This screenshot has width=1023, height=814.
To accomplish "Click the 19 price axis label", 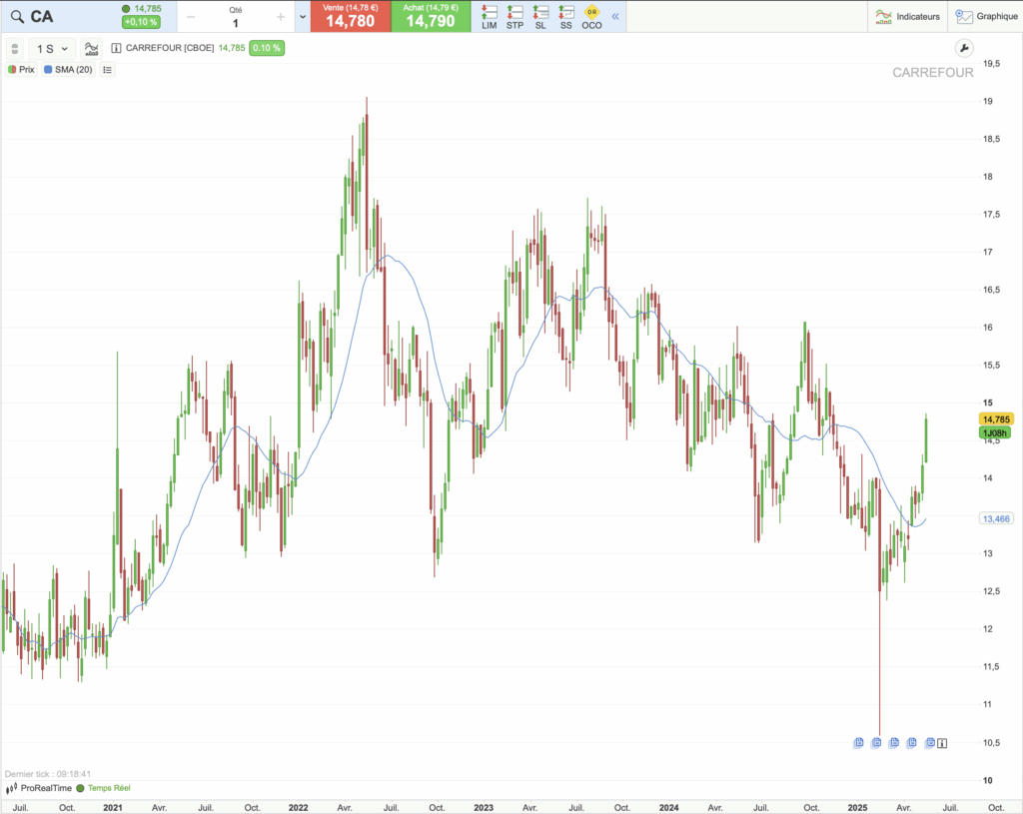I will click(988, 101).
